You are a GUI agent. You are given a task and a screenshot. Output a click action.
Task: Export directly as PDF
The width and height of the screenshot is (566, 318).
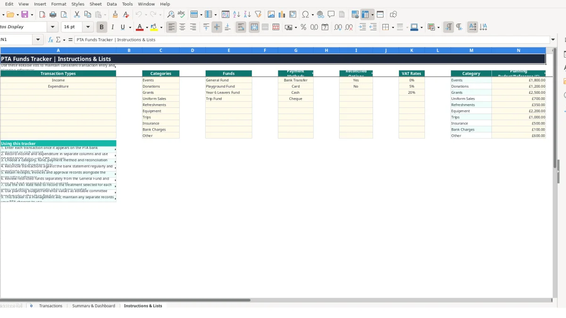pos(42,15)
